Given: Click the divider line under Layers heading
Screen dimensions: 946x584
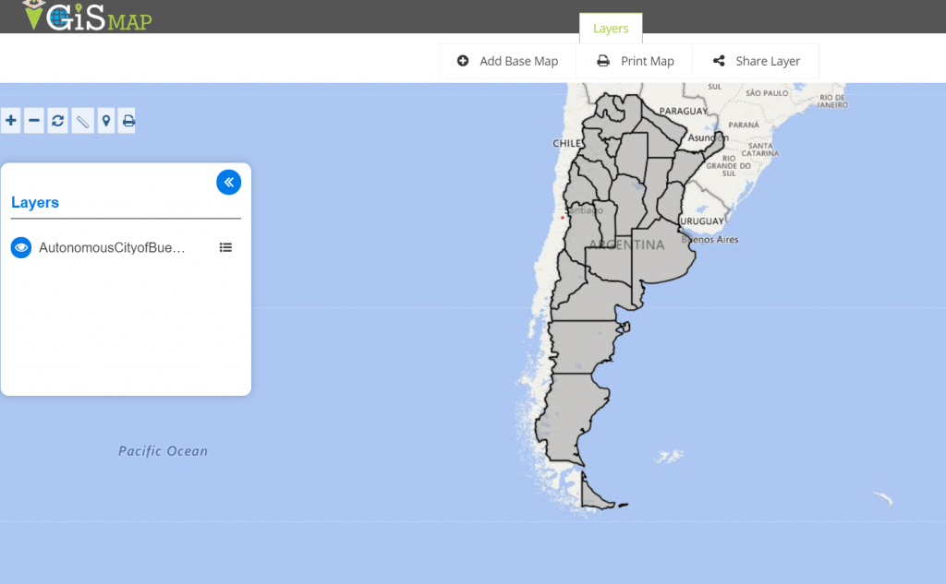Looking at the screenshot, I should pos(125,218).
